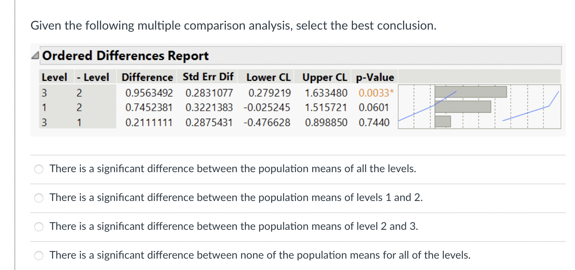This screenshot has width=575, height=270.
Task: Select the first answer about all levels differing
Action: pos(39,169)
